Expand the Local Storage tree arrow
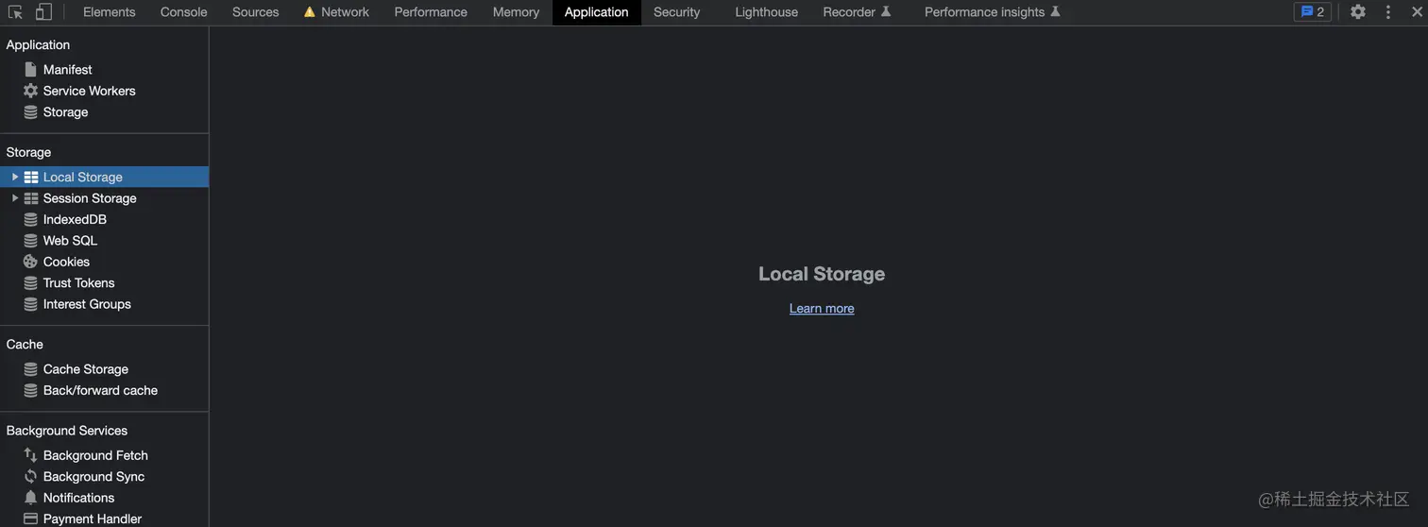The image size is (1428, 527). (x=14, y=177)
